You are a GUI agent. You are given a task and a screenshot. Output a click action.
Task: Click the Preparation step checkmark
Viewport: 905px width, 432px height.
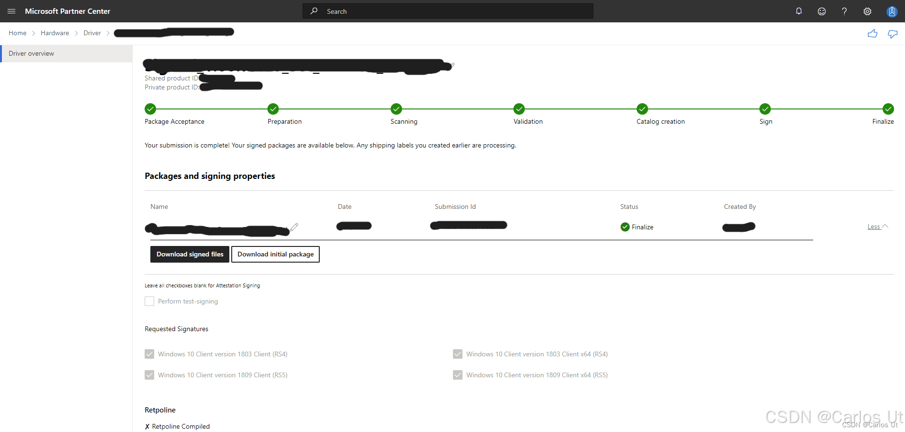273,109
